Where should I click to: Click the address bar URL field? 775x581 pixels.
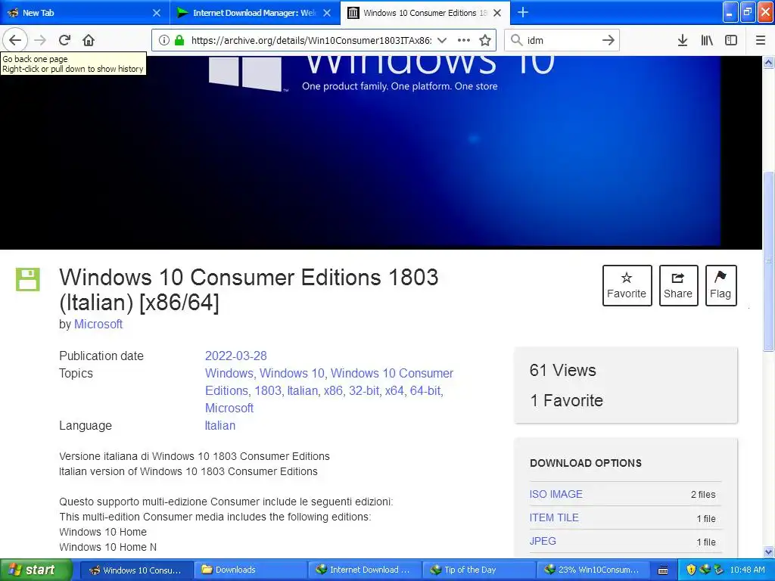pyautogui.click(x=310, y=40)
